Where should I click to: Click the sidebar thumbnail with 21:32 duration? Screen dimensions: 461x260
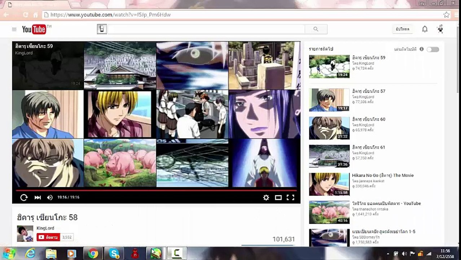[329, 128]
